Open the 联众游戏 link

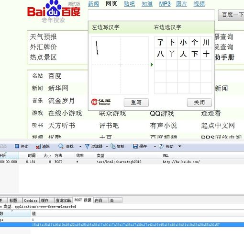(112, 113)
